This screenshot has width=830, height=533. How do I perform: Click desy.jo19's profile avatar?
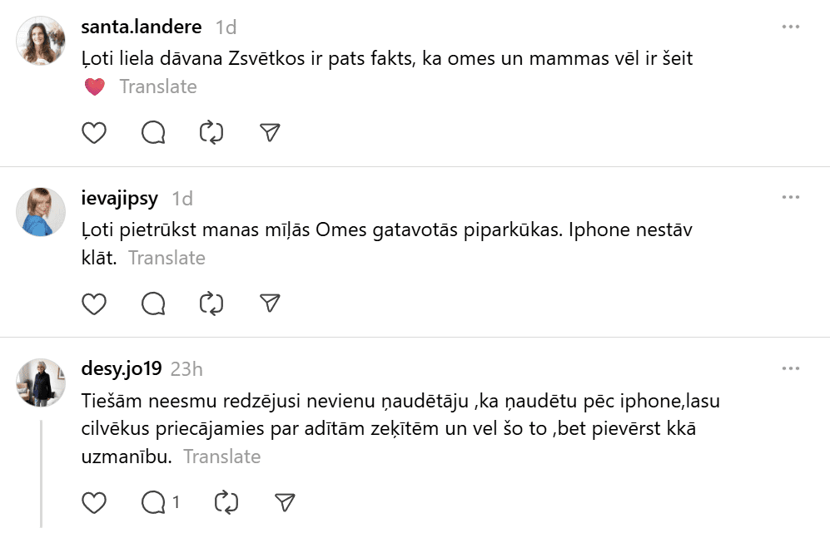pyautogui.click(x=41, y=382)
